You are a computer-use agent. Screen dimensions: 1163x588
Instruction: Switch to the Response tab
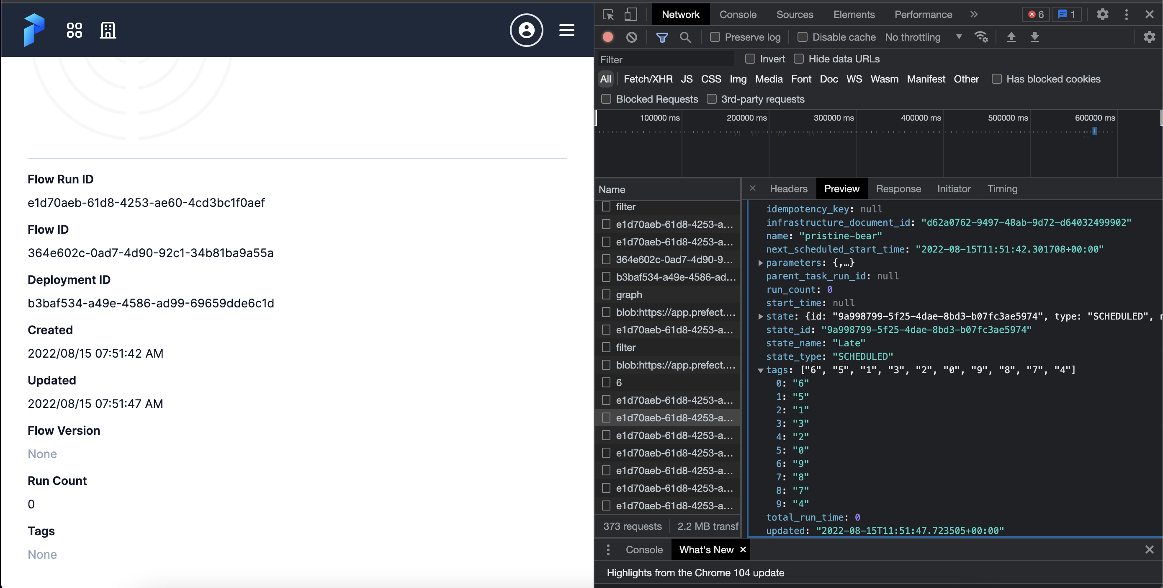click(x=898, y=188)
